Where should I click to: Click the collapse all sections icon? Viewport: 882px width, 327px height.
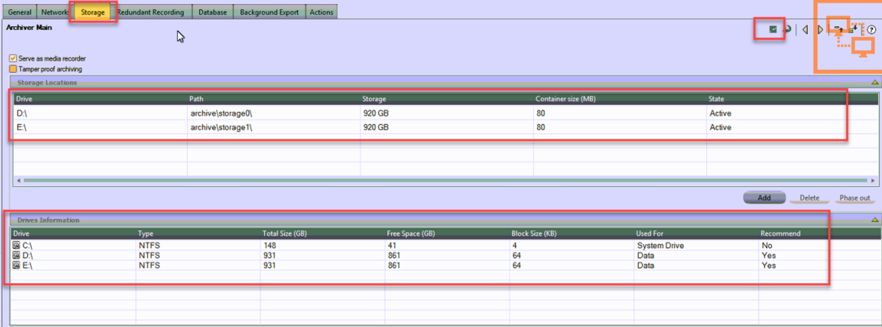[838, 30]
